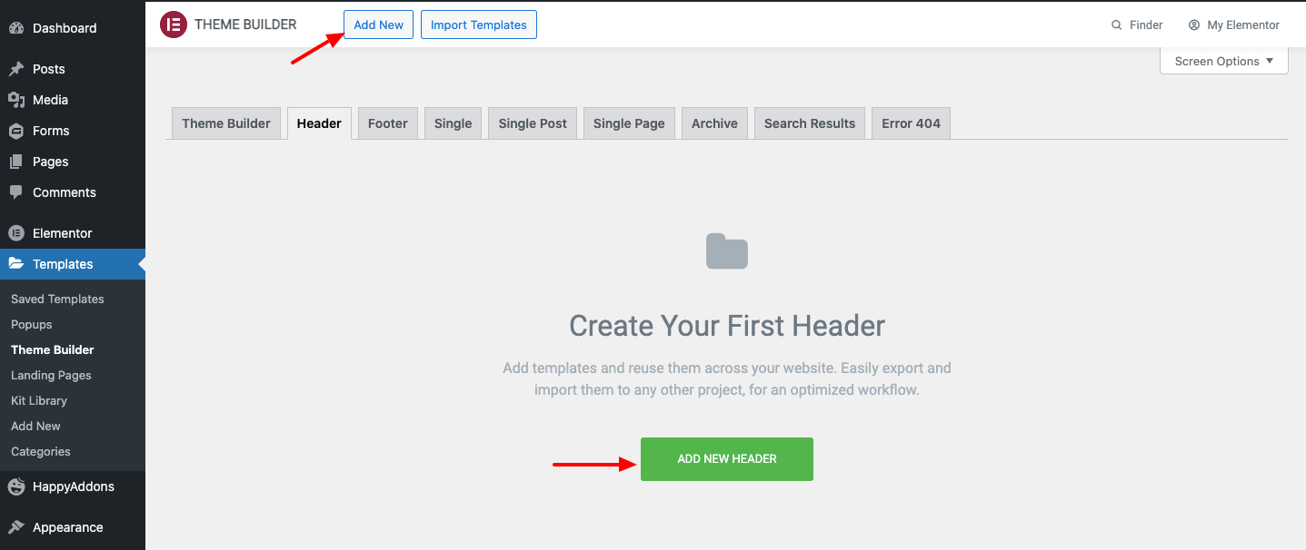
Task: Click the Comments bubble icon
Action: [16, 192]
